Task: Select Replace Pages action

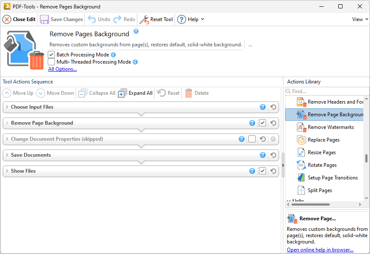Action: click(324, 140)
